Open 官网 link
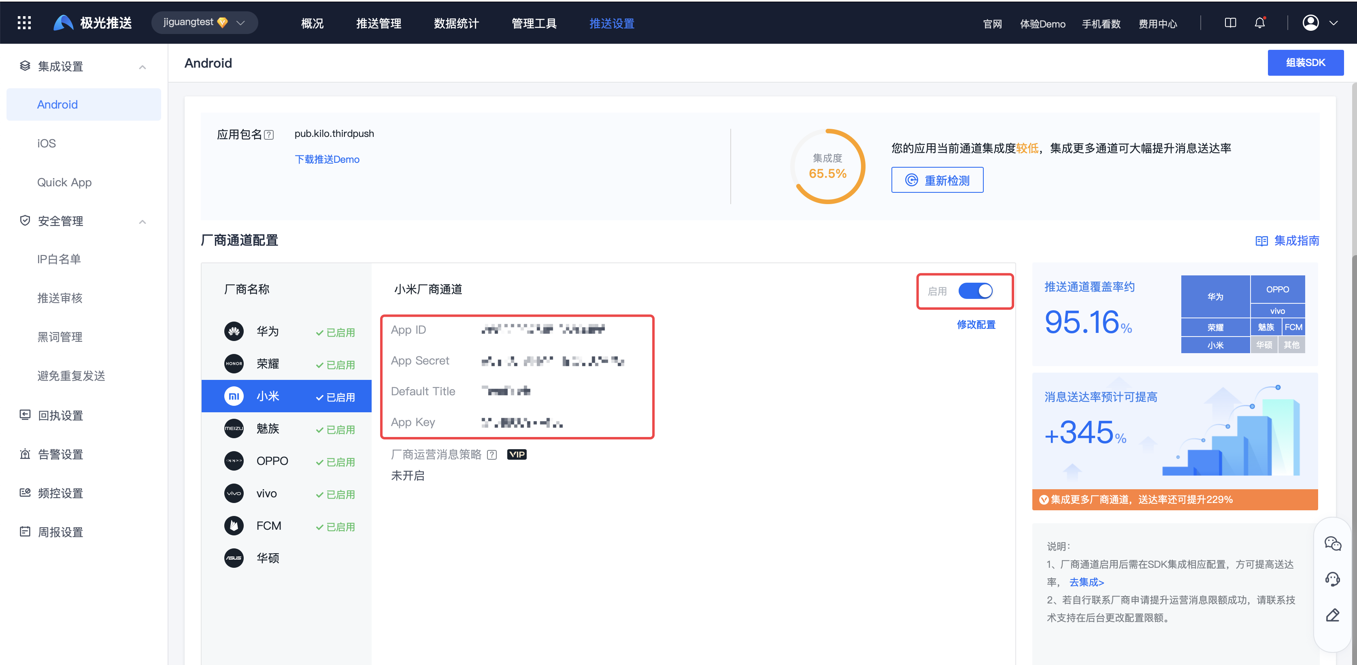Viewport: 1357px width, 665px height. pos(993,24)
